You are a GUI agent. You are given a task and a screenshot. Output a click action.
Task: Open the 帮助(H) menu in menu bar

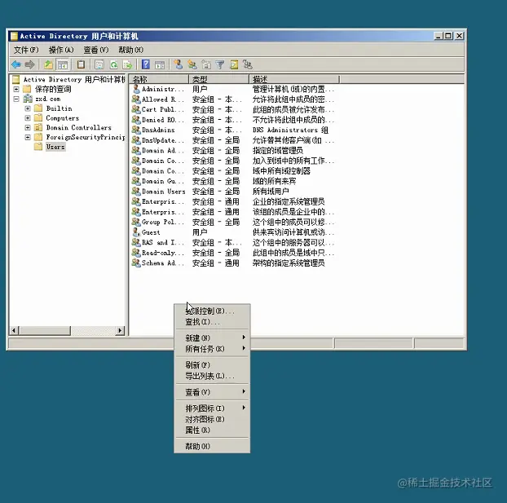tap(130, 50)
